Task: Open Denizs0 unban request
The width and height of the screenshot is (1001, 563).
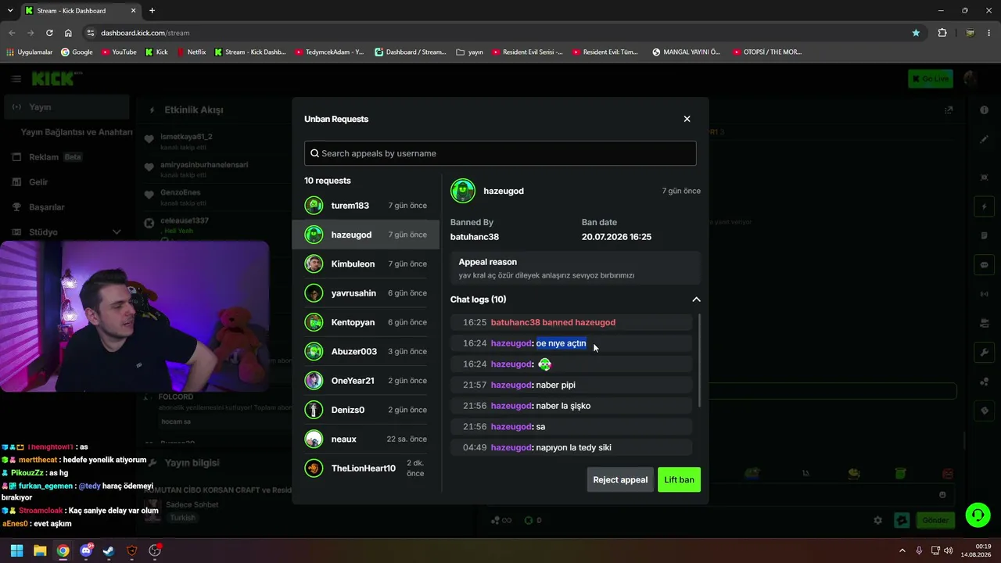Action: click(366, 410)
